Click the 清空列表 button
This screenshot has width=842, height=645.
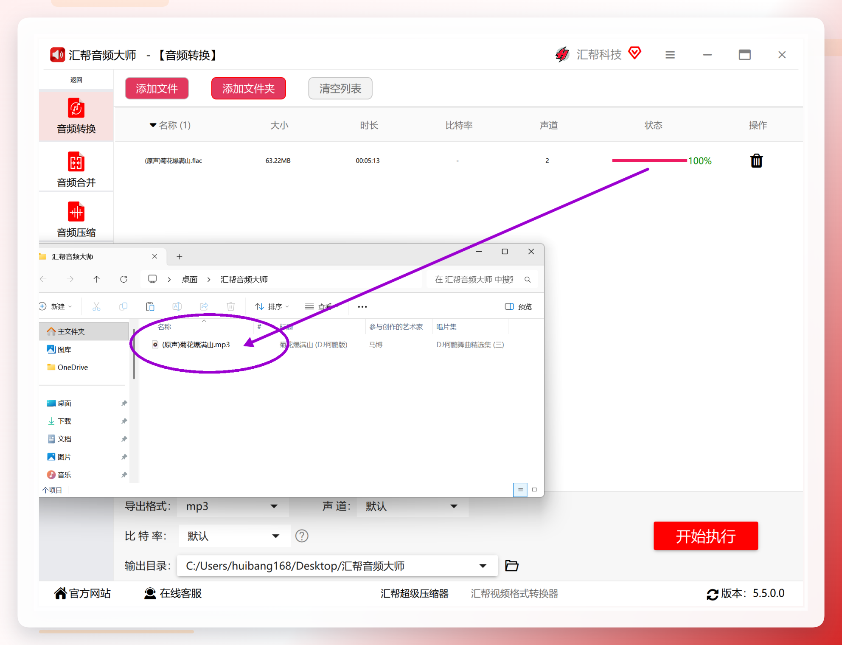pyautogui.click(x=340, y=88)
